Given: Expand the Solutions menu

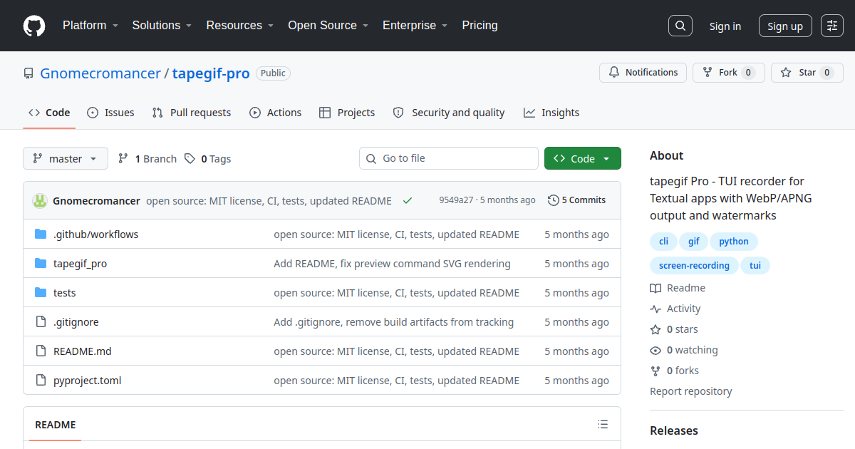Looking at the screenshot, I should 162,26.
